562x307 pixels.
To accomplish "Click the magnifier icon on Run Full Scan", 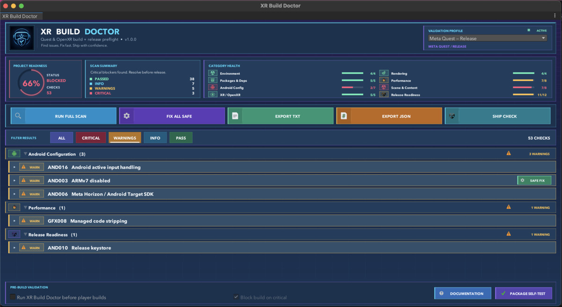I will pos(18,116).
